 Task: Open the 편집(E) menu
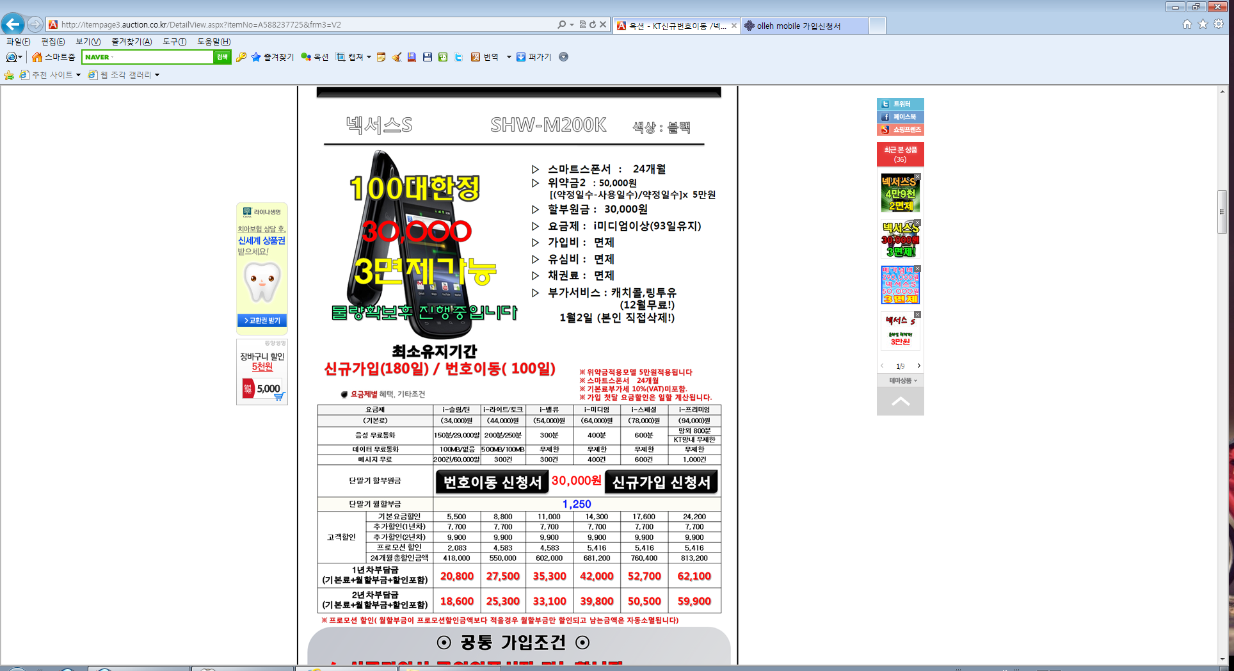click(52, 42)
